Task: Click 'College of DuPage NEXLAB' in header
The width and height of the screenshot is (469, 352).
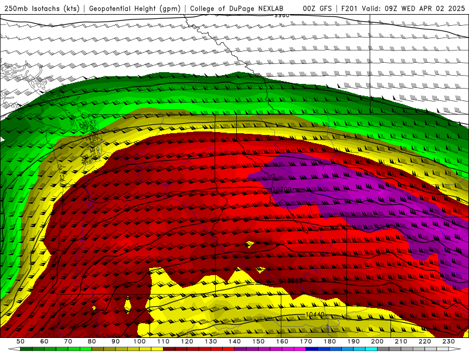Action: pyautogui.click(x=237, y=9)
